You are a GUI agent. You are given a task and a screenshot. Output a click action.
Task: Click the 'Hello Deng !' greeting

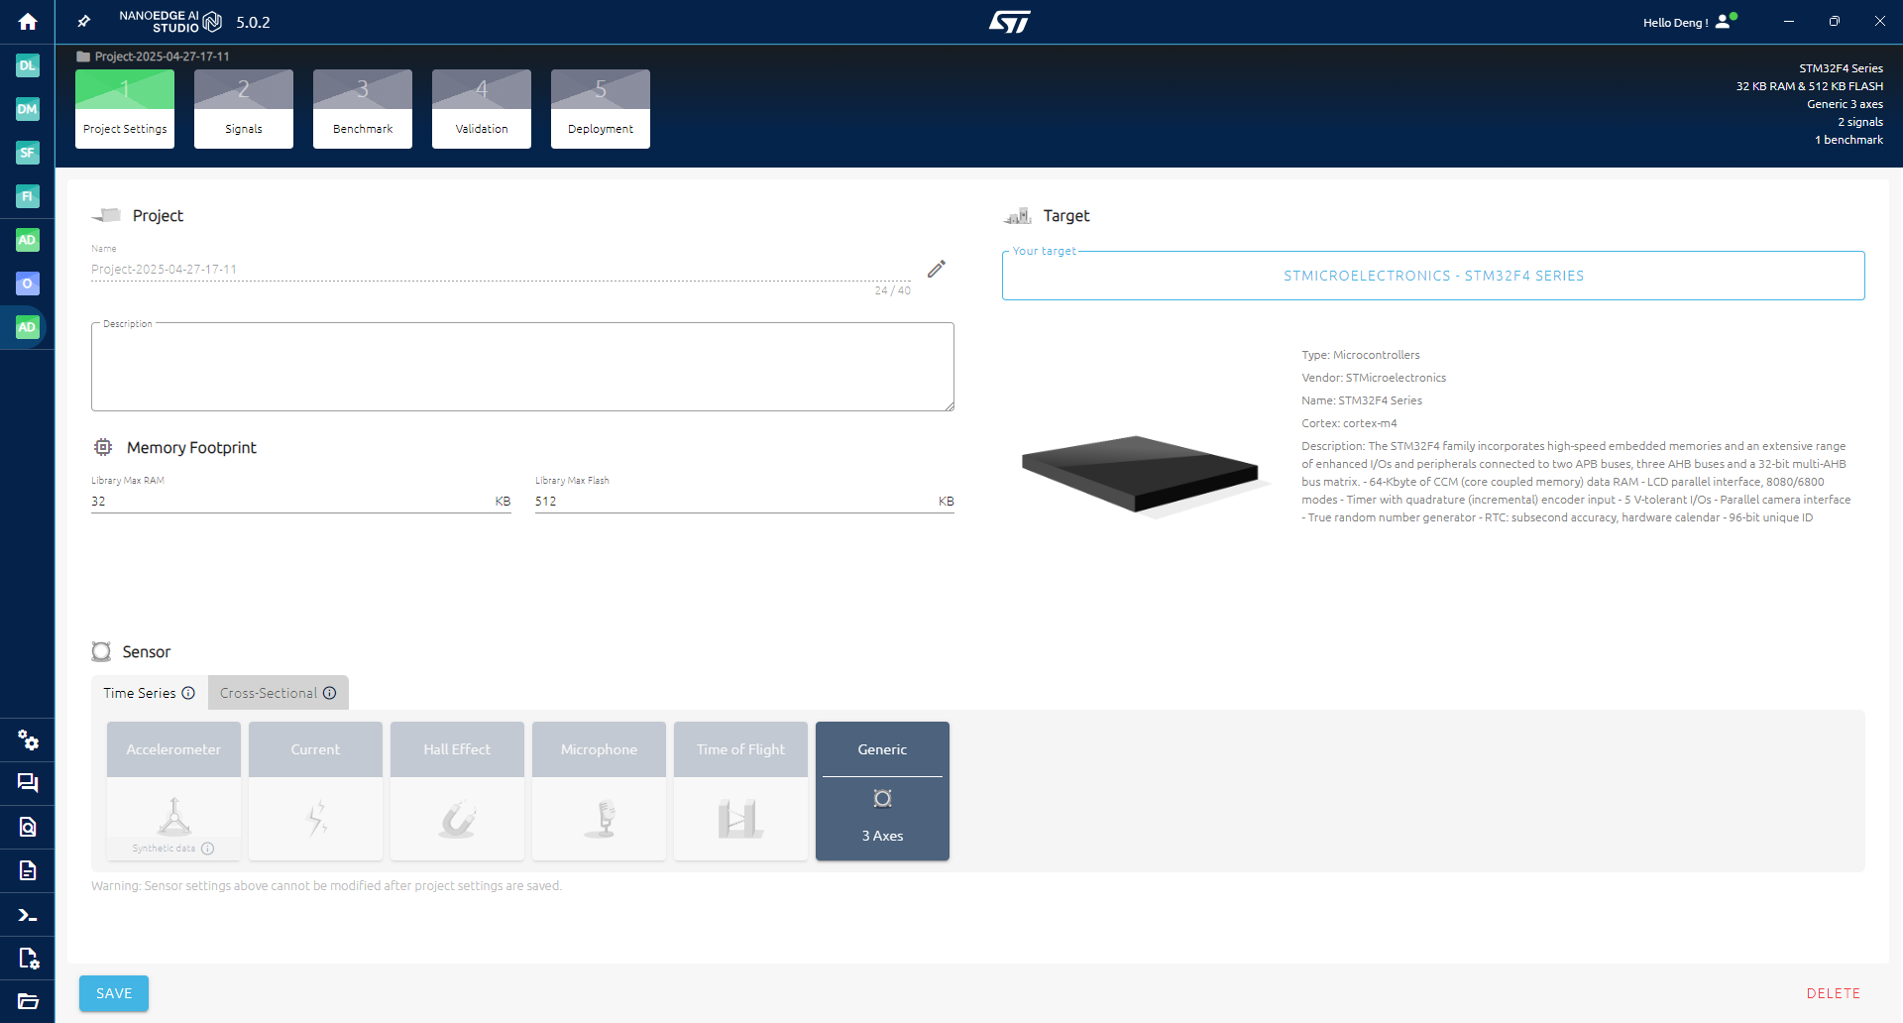click(x=1675, y=22)
